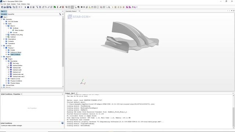This screenshot has width=235, height=132.
Task: Switch to the Scene/Plot tab
Action: [x=11, y=14]
